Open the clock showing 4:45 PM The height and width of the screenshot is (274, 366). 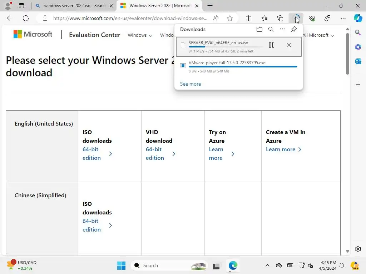[328, 265]
